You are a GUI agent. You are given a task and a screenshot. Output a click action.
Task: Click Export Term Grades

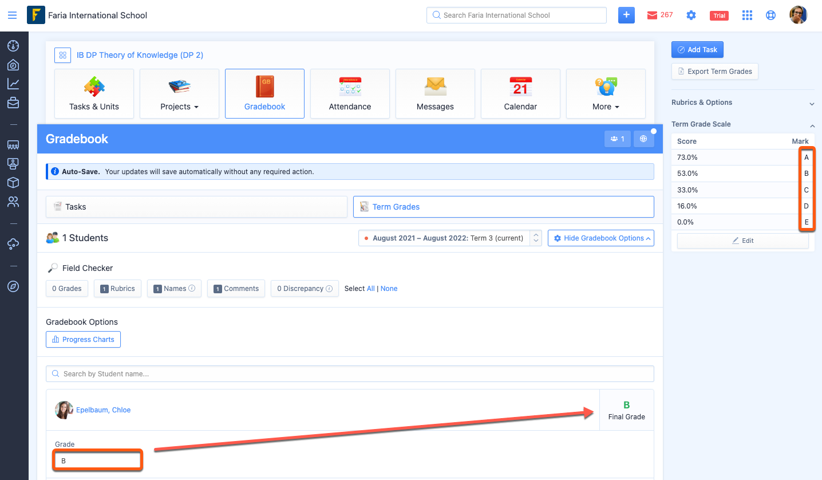tap(715, 72)
